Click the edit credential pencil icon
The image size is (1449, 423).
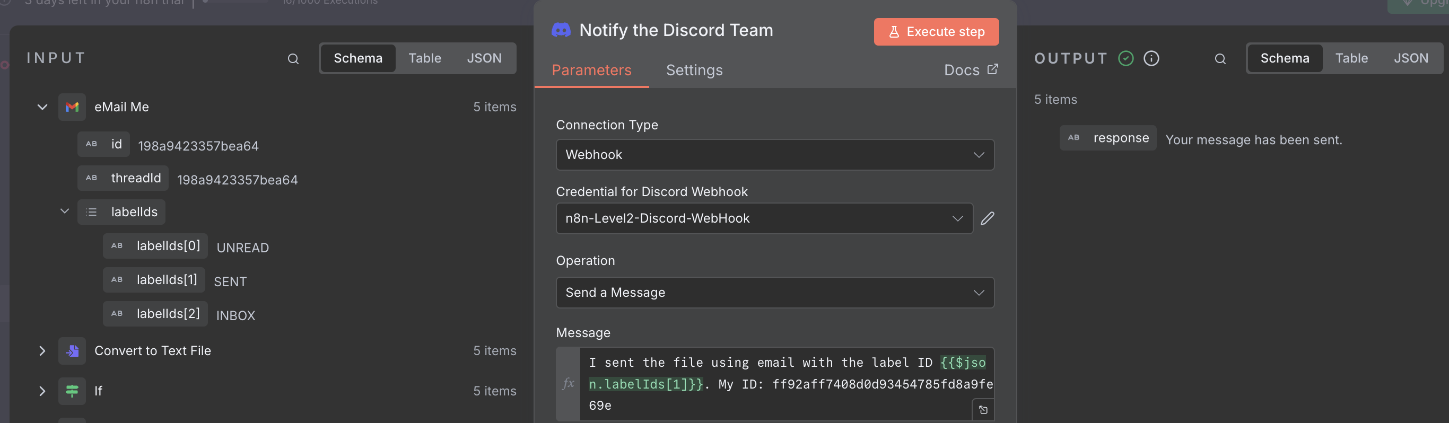tap(987, 218)
